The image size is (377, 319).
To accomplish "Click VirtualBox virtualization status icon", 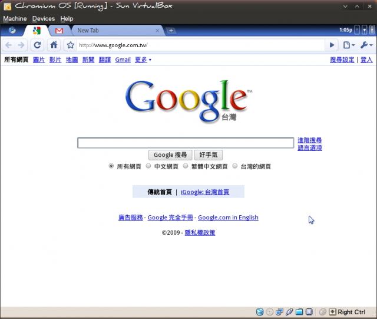I will tap(309, 312).
